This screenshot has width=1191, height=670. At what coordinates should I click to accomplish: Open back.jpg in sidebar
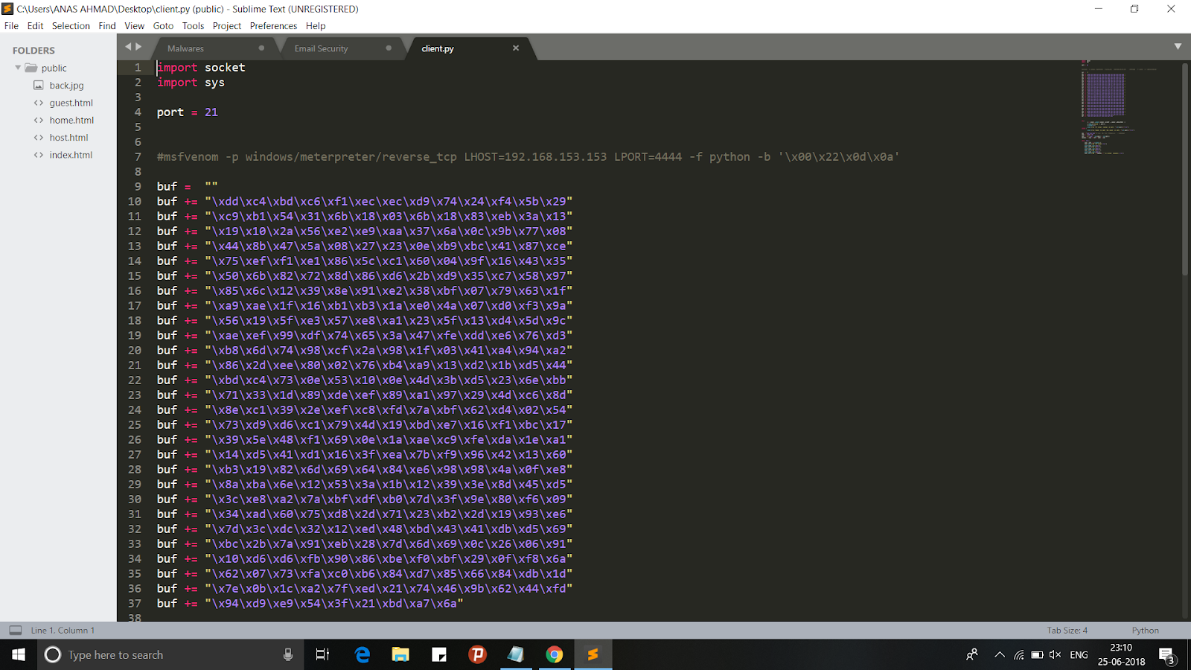[66, 86]
